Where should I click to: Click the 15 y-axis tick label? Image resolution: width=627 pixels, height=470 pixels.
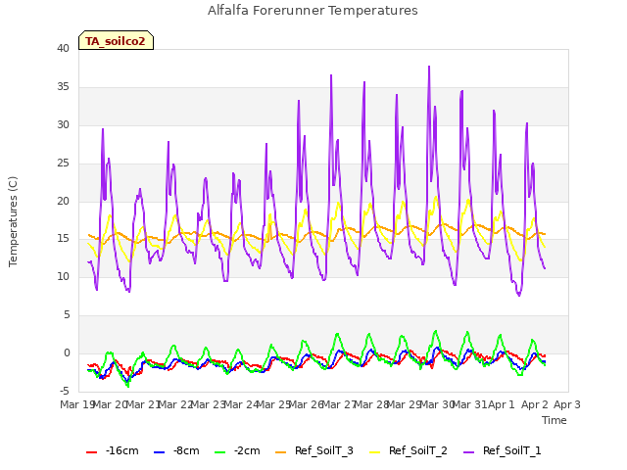pyautogui.click(x=63, y=239)
